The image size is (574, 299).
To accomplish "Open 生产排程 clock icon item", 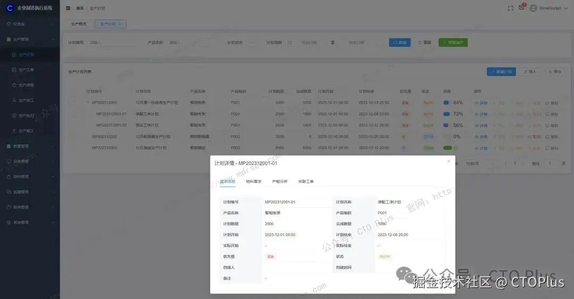I will [14, 85].
